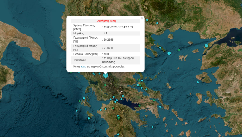Click the origin time value 12/03/2026 10:14:17.53
This screenshot has width=242, height=137.
click(x=118, y=27)
